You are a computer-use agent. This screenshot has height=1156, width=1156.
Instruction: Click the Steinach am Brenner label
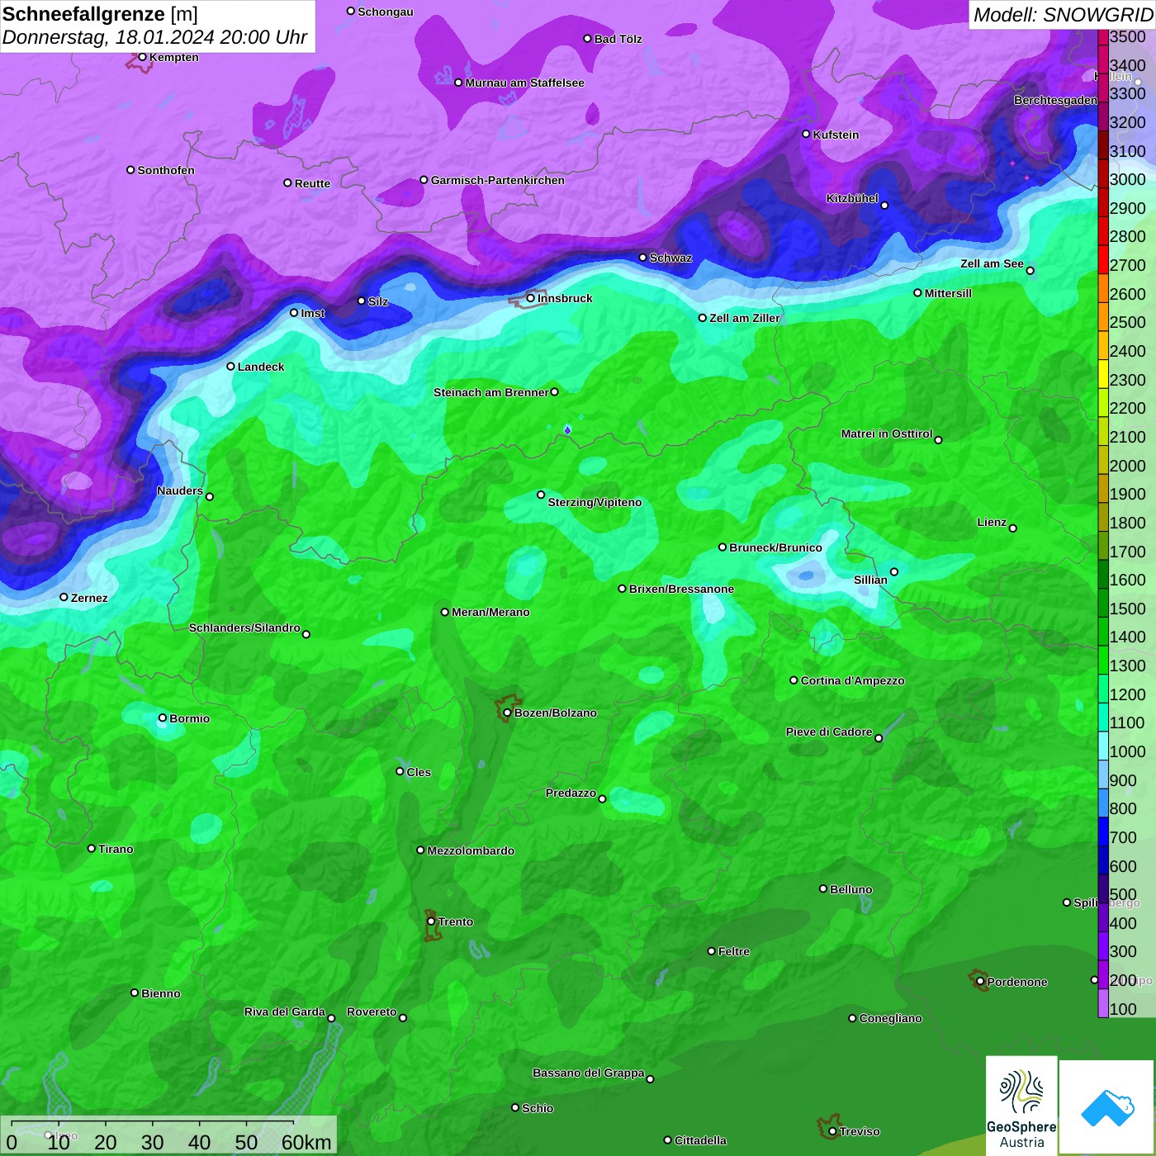click(491, 392)
